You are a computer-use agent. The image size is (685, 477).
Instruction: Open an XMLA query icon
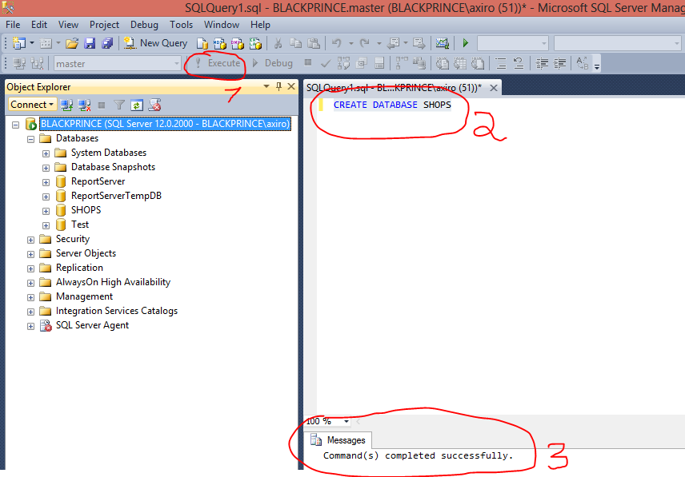click(255, 43)
